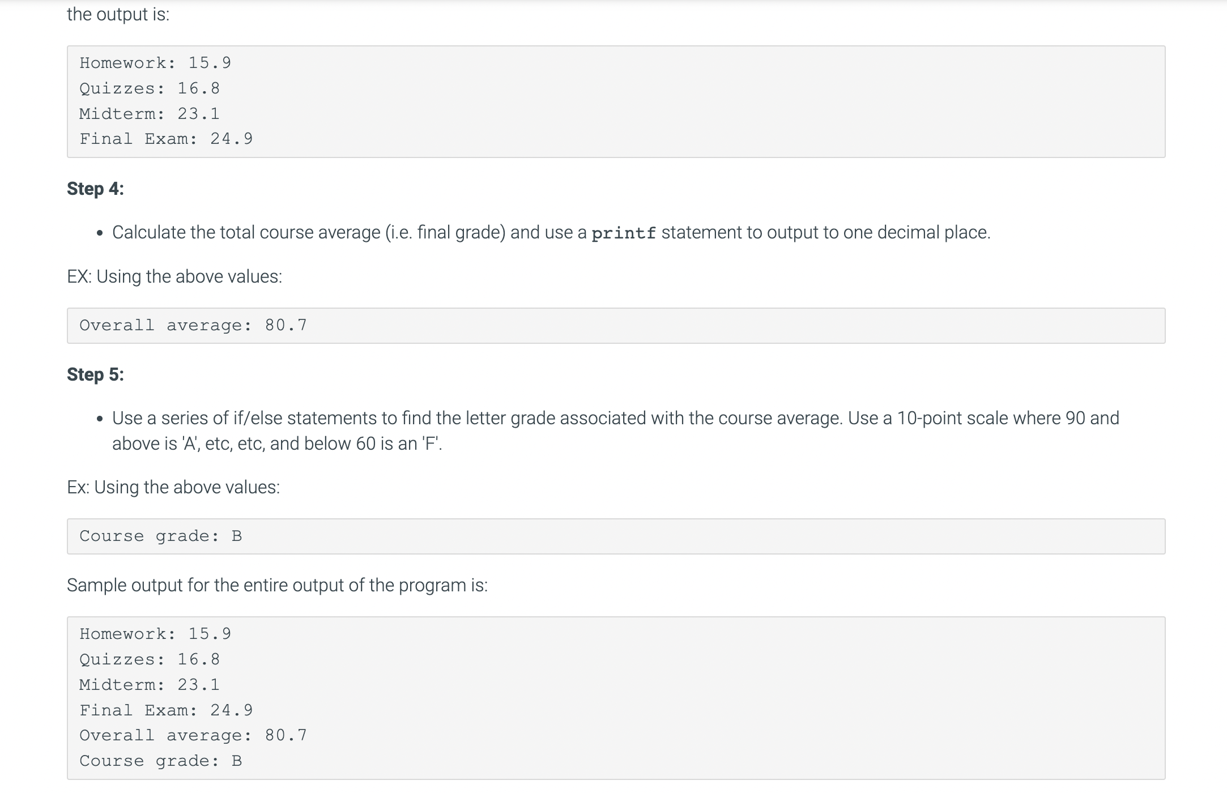Click the uppercase 'EX: Using the above values:' line
Viewport: 1227px width, 793px height.
point(174,276)
